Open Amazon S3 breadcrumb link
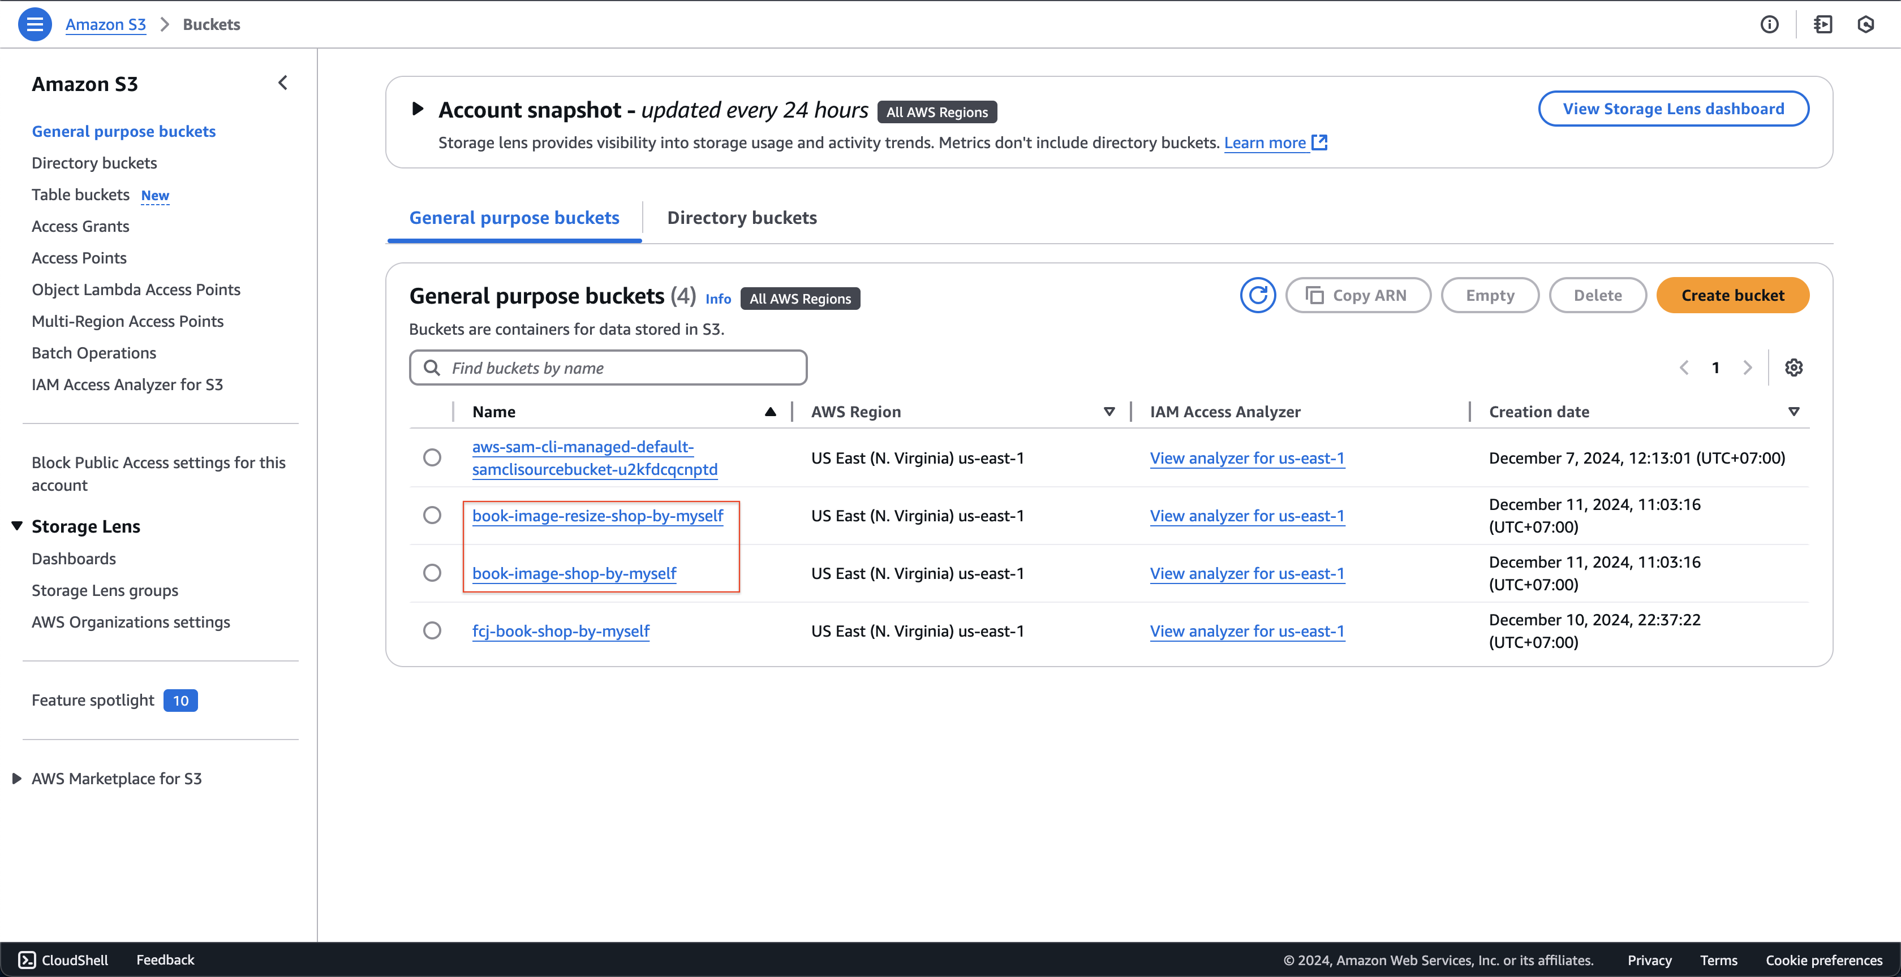Screen dimensions: 1901x977 point(106,24)
